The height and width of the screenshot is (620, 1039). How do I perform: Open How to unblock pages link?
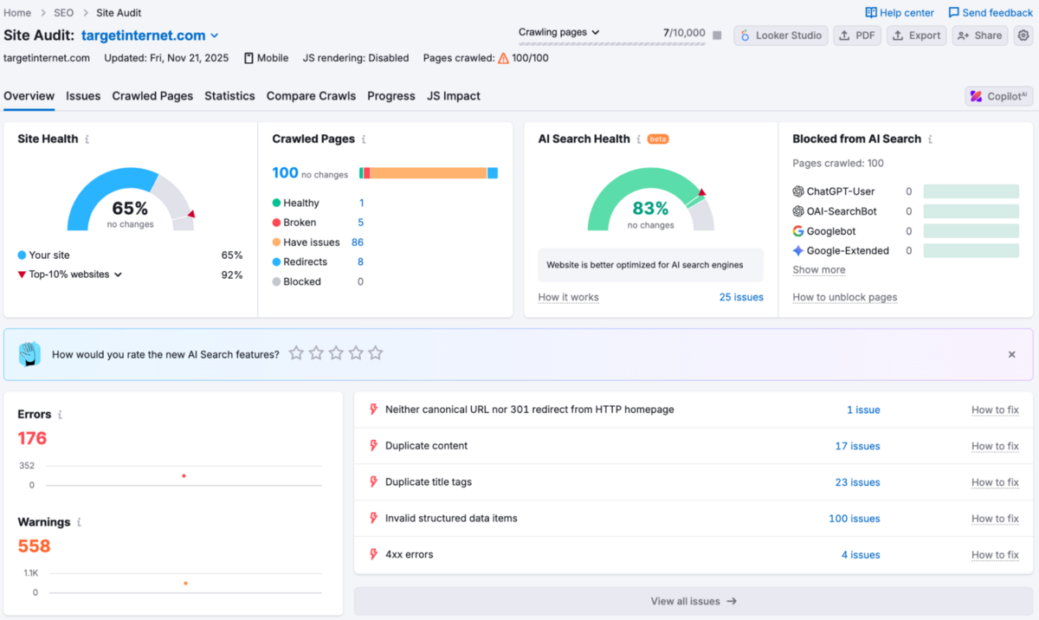click(845, 297)
